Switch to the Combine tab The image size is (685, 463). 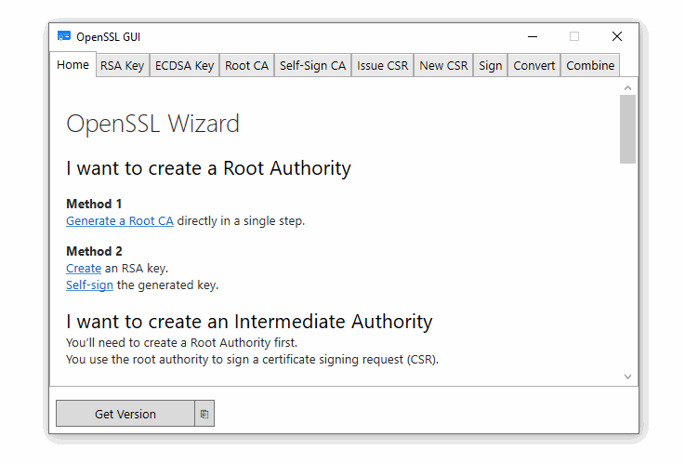click(x=590, y=65)
